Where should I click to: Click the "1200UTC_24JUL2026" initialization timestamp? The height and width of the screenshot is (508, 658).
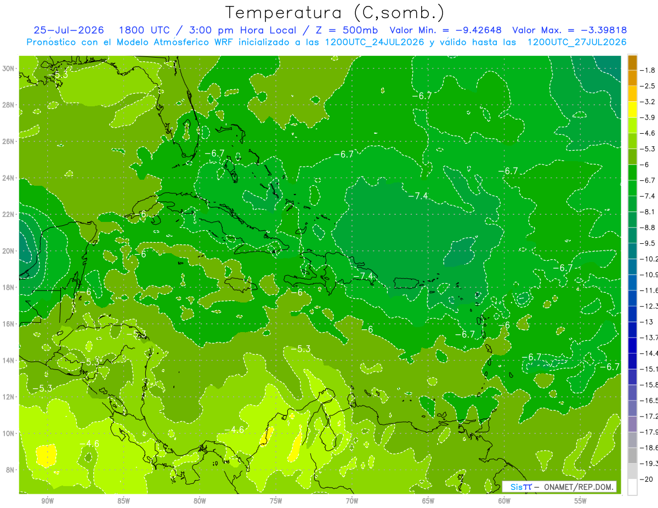click(375, 42)
